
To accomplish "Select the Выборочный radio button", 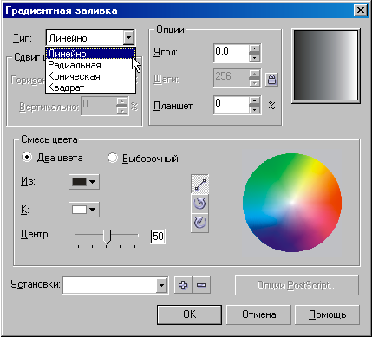I will click(x=113, y=158).
